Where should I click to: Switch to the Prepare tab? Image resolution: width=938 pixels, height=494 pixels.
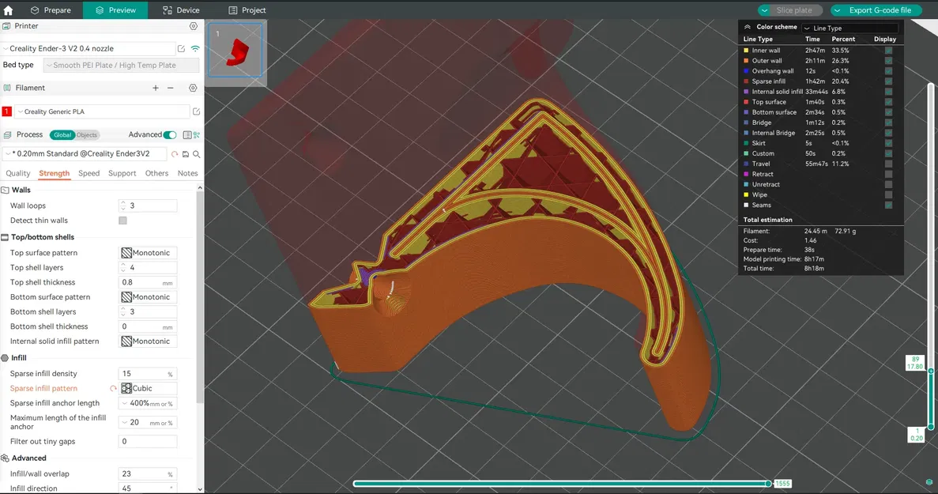point(51,10)
